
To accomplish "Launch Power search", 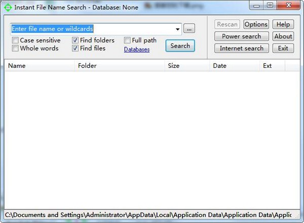I will pyautogui.click(x=241, y=36).
